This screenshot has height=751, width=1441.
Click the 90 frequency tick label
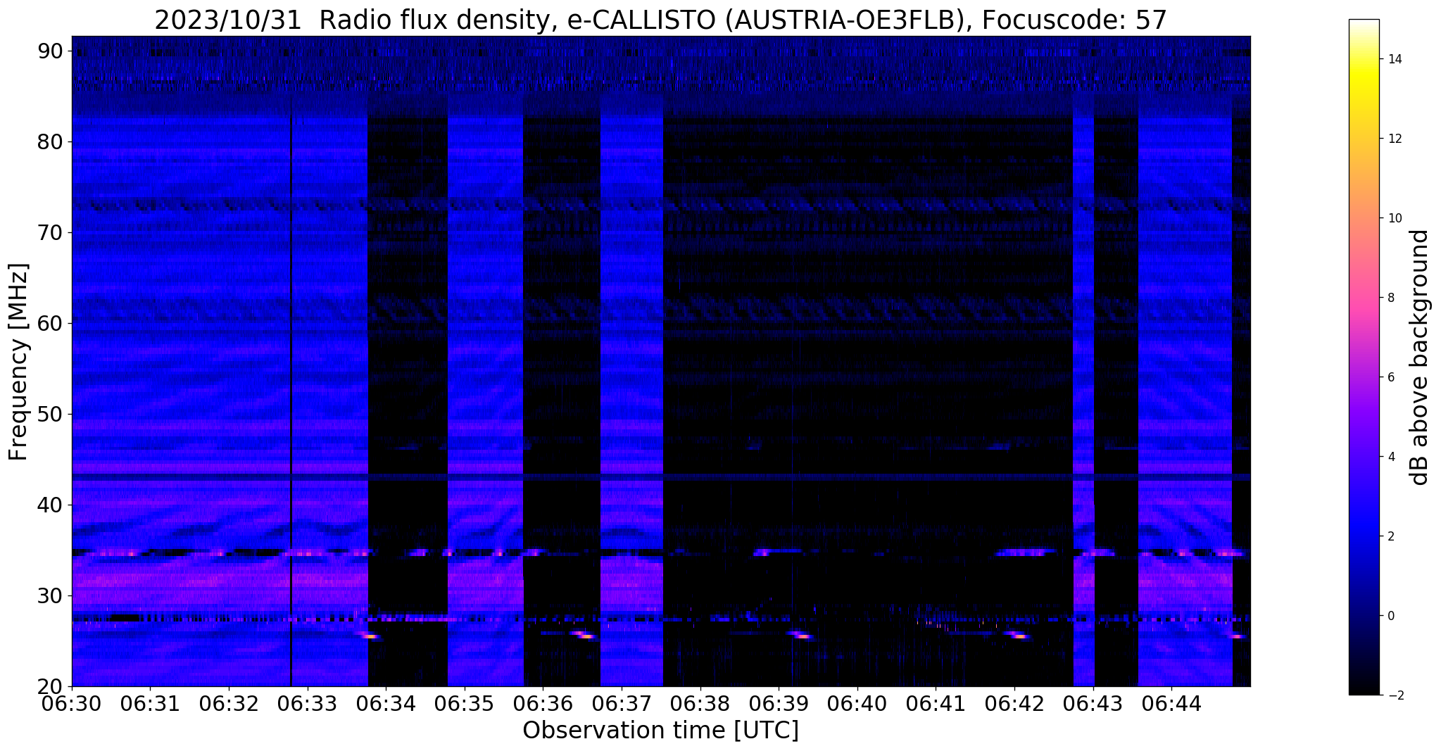pos(49,51)
